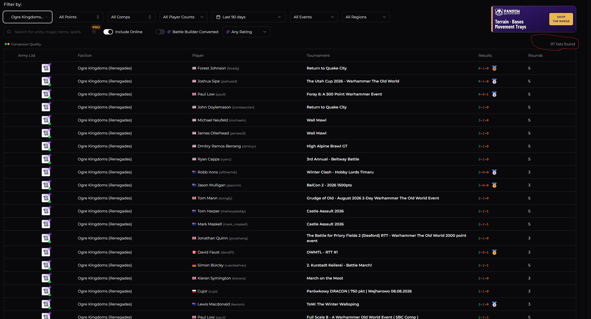591x319 pixels.
Task: Click the medal icon for David Faust
Action: click(494, 252)
